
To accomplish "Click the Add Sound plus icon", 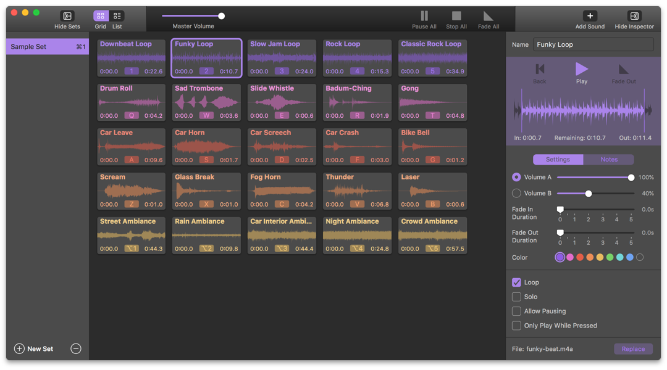I will click(x=590, y=16).
